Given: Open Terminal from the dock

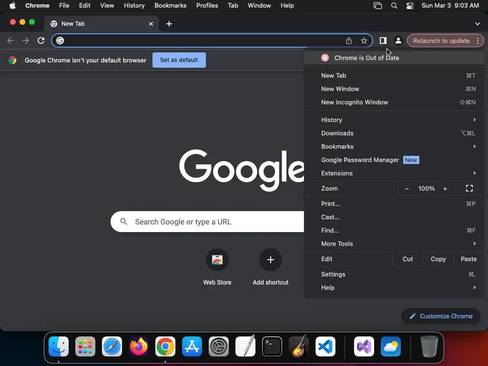Looking at the screenshot, I should tap(272, 346).
